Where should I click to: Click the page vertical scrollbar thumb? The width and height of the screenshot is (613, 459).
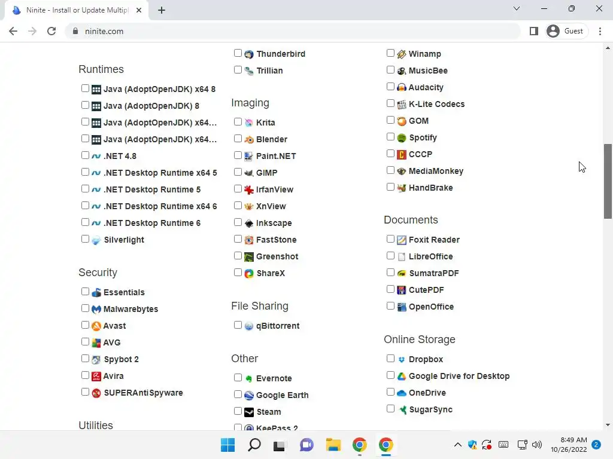point(608,181)
